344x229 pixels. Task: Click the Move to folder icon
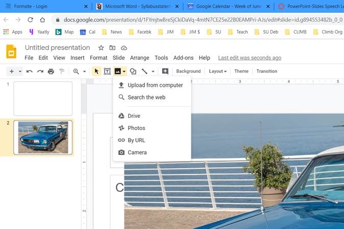pos(112,48)
